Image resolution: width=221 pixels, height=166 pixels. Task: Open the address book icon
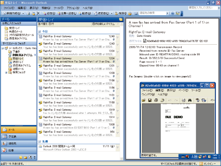(136, 14)
